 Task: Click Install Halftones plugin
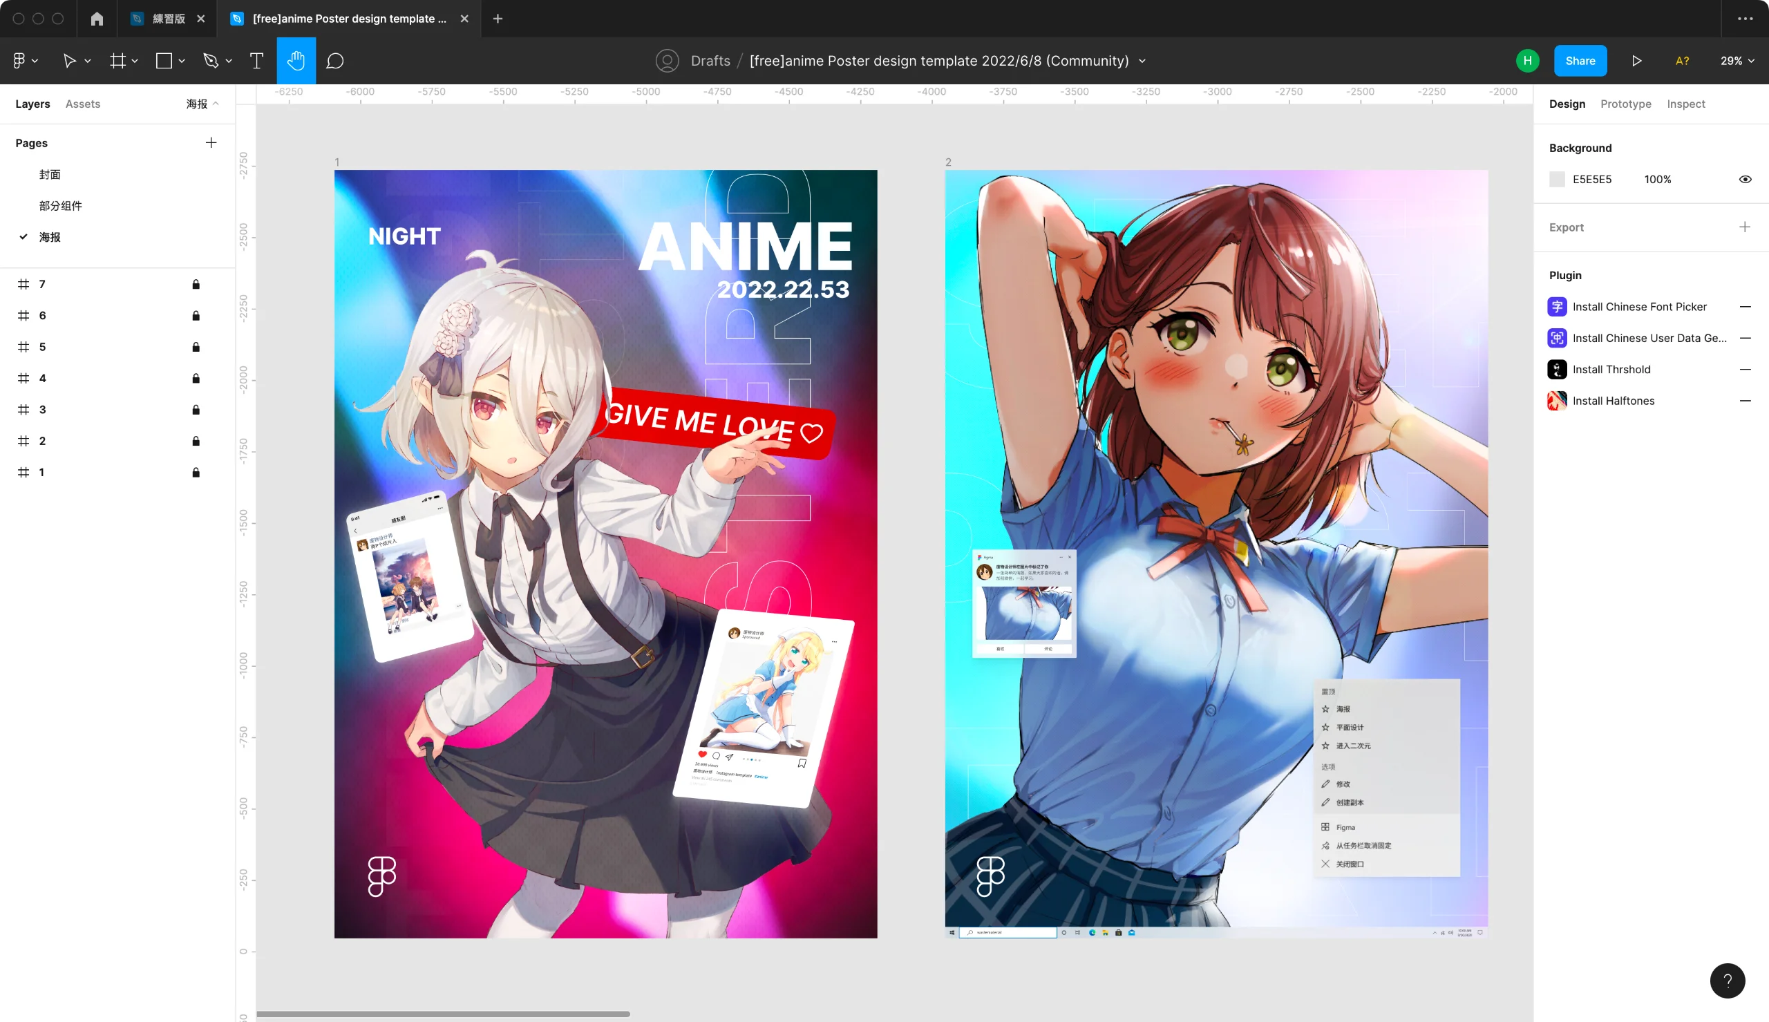point(1613,401)
